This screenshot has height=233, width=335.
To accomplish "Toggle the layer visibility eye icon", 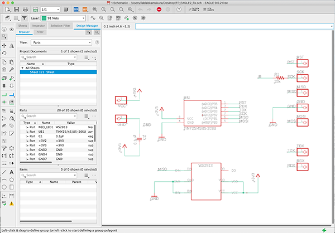I will coord(12,30).
